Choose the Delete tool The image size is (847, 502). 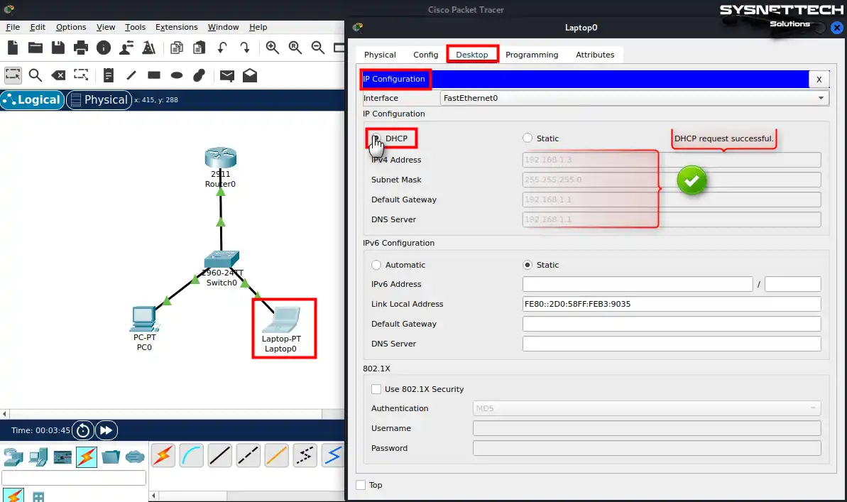click(x=58, y=75)
